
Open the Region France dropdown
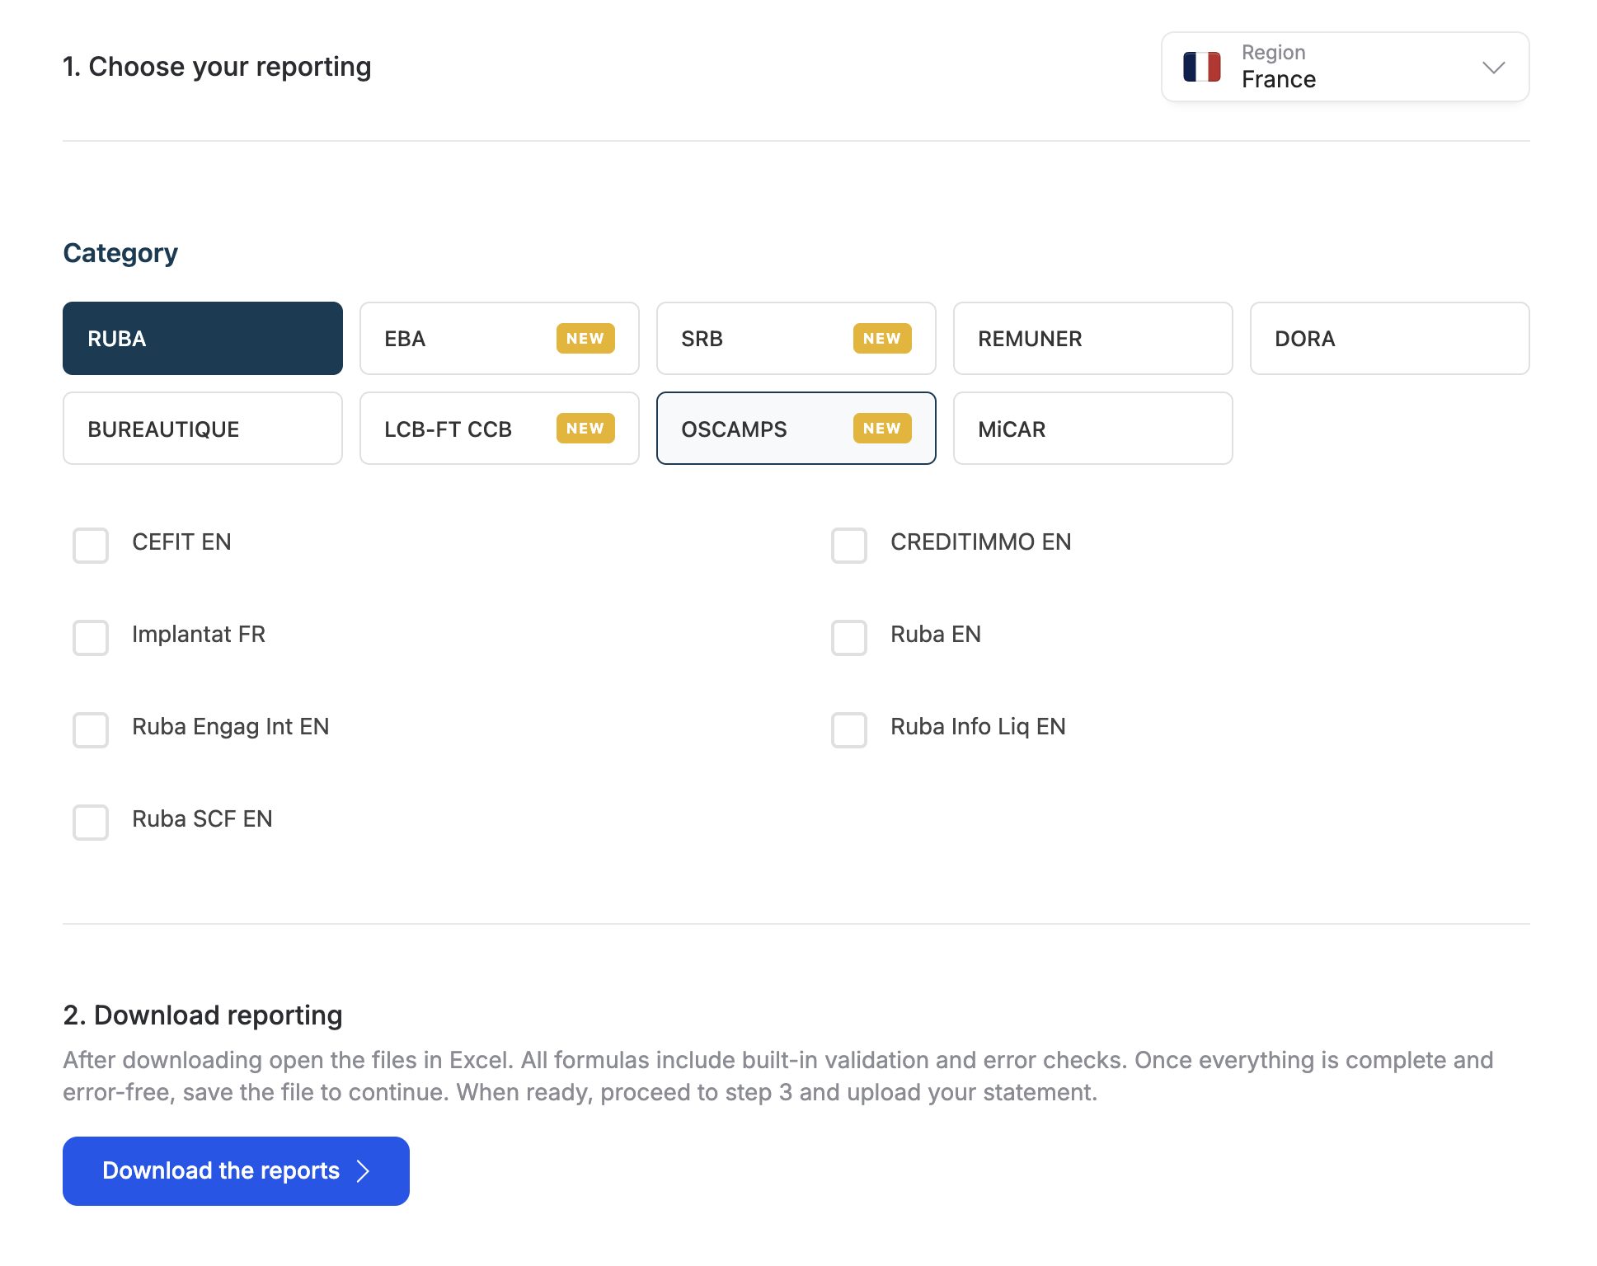tap(1345, 67)
